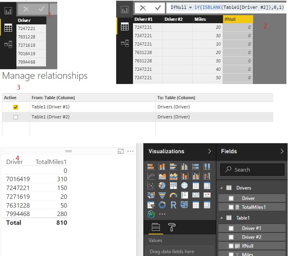Viewport: 288px width, 256px height.
Task: Select the R script visual
Action: pyautogui.click(x=173, y=205)
